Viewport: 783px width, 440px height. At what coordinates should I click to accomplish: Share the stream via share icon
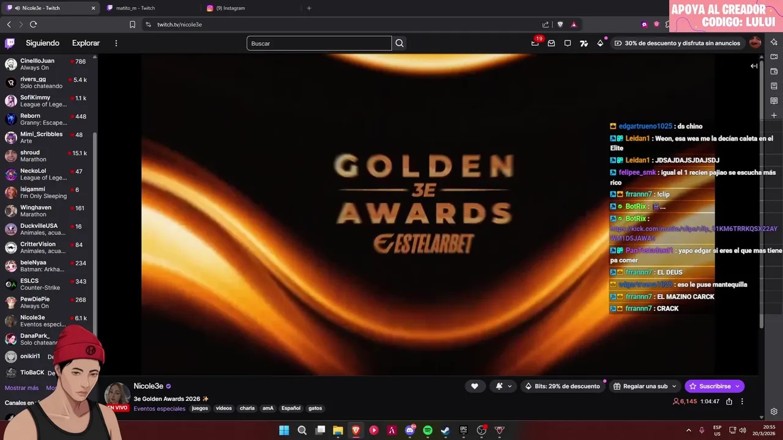point(729,402)
